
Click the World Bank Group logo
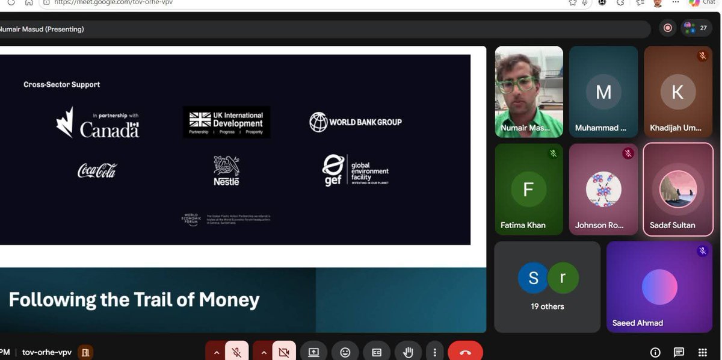356,122
